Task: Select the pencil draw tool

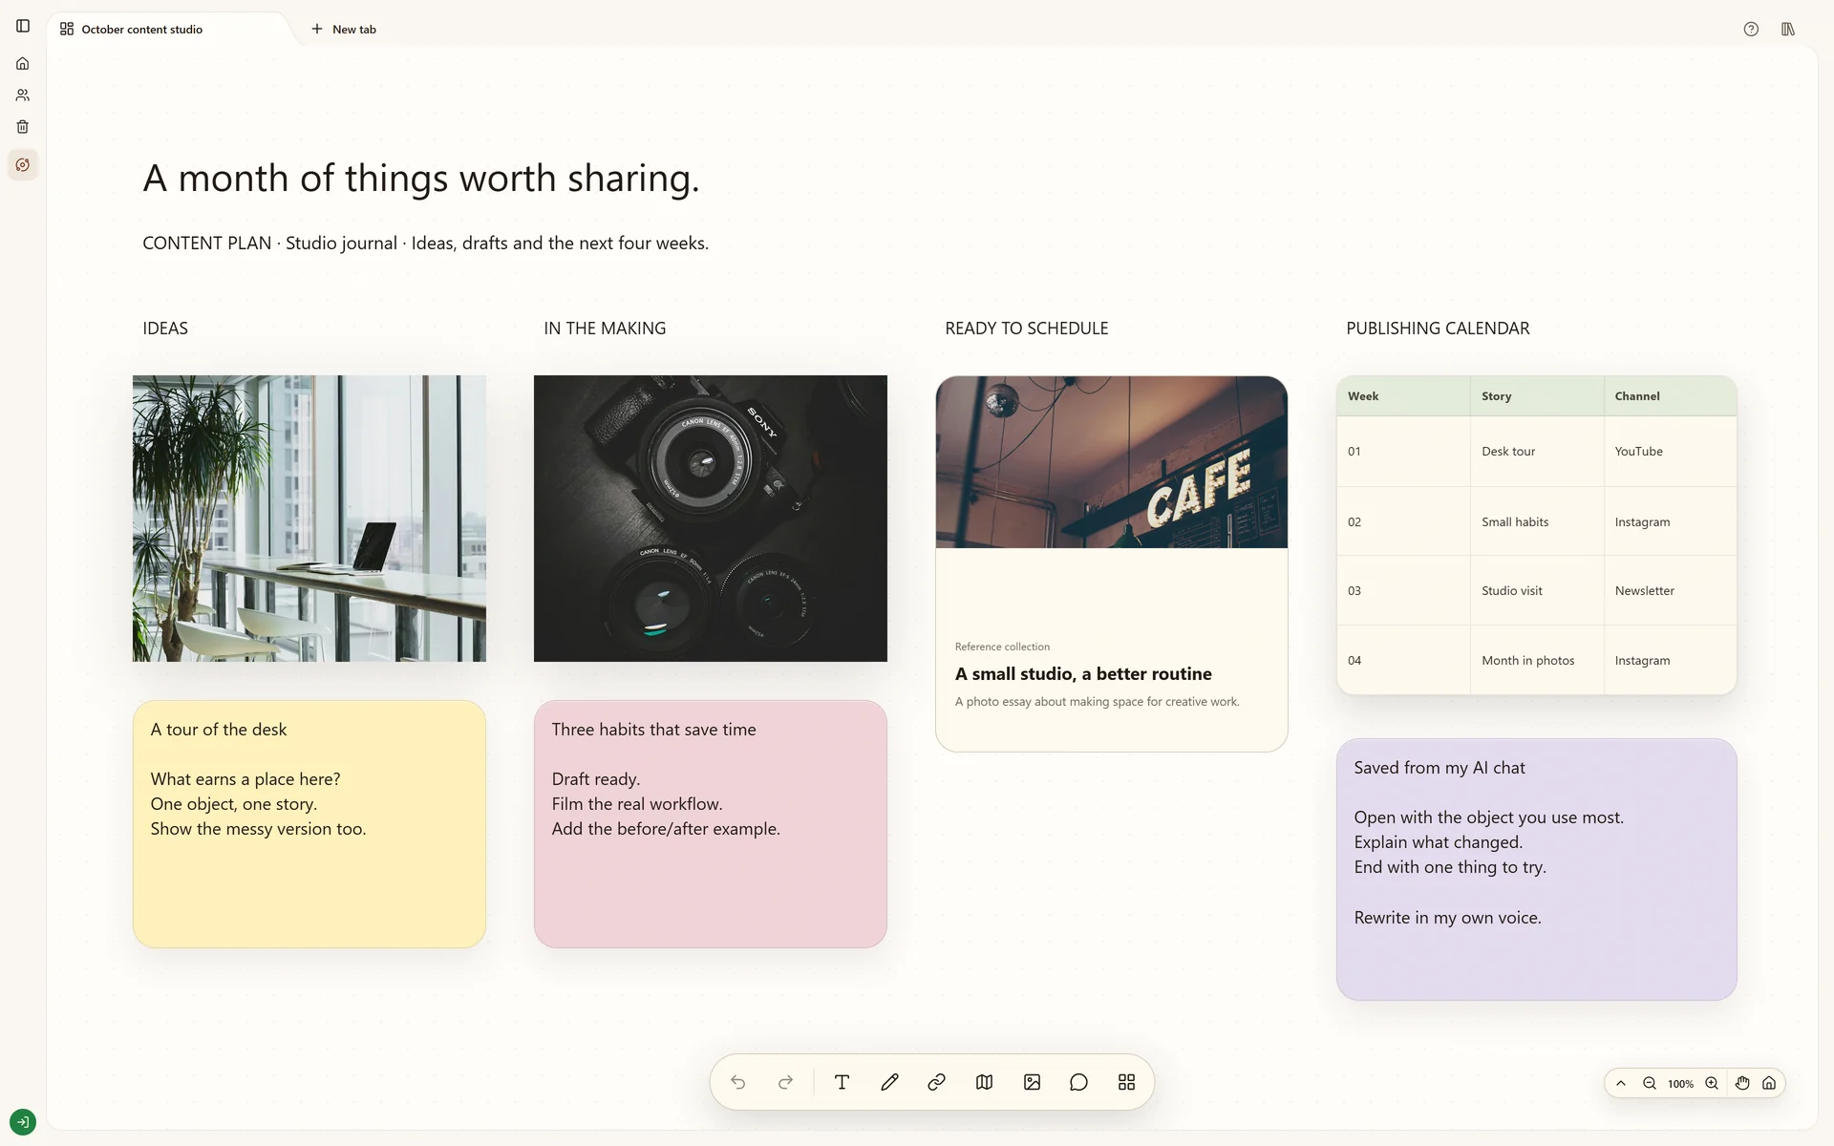Action: pyautogui.click(x=889, y=1082)
